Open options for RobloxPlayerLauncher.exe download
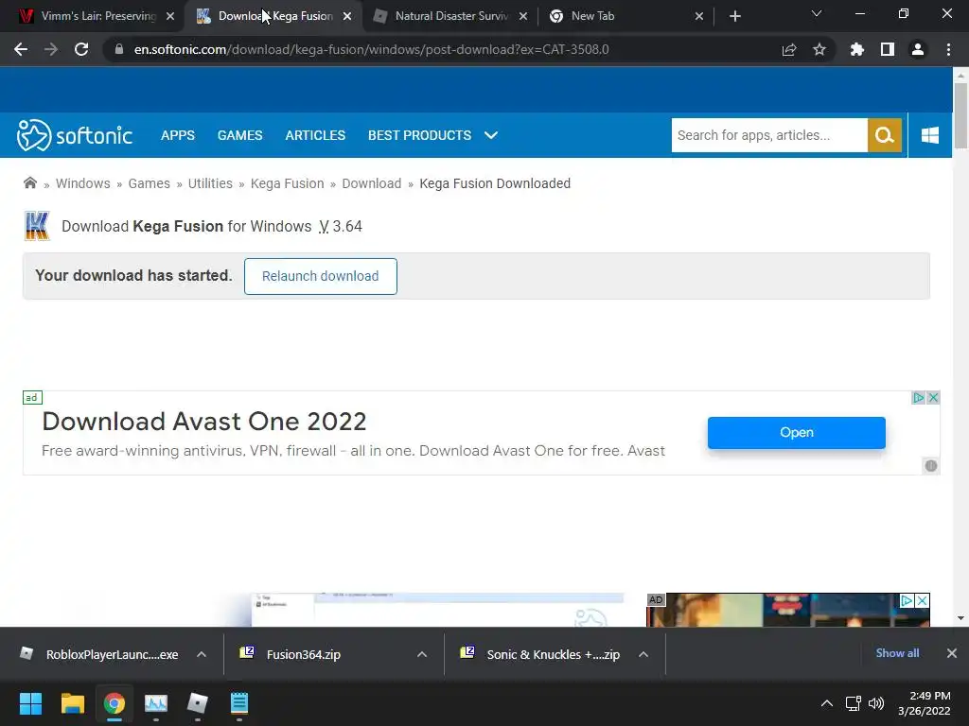The image size is (969, 726). pyautogui.click(x=202, y=654)
